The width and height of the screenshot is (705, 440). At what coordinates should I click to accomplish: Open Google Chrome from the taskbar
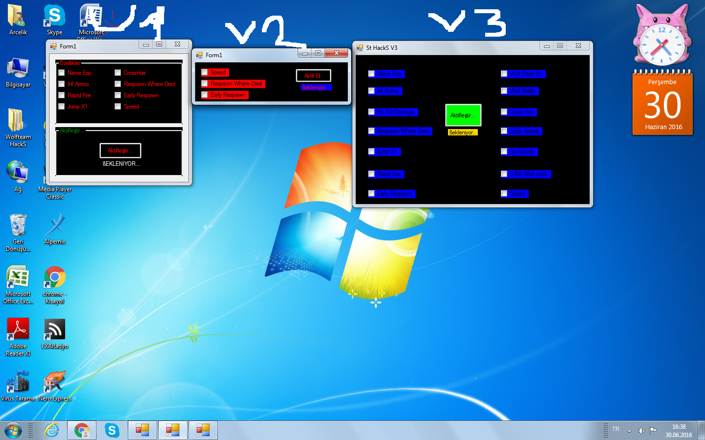point(82,430)
